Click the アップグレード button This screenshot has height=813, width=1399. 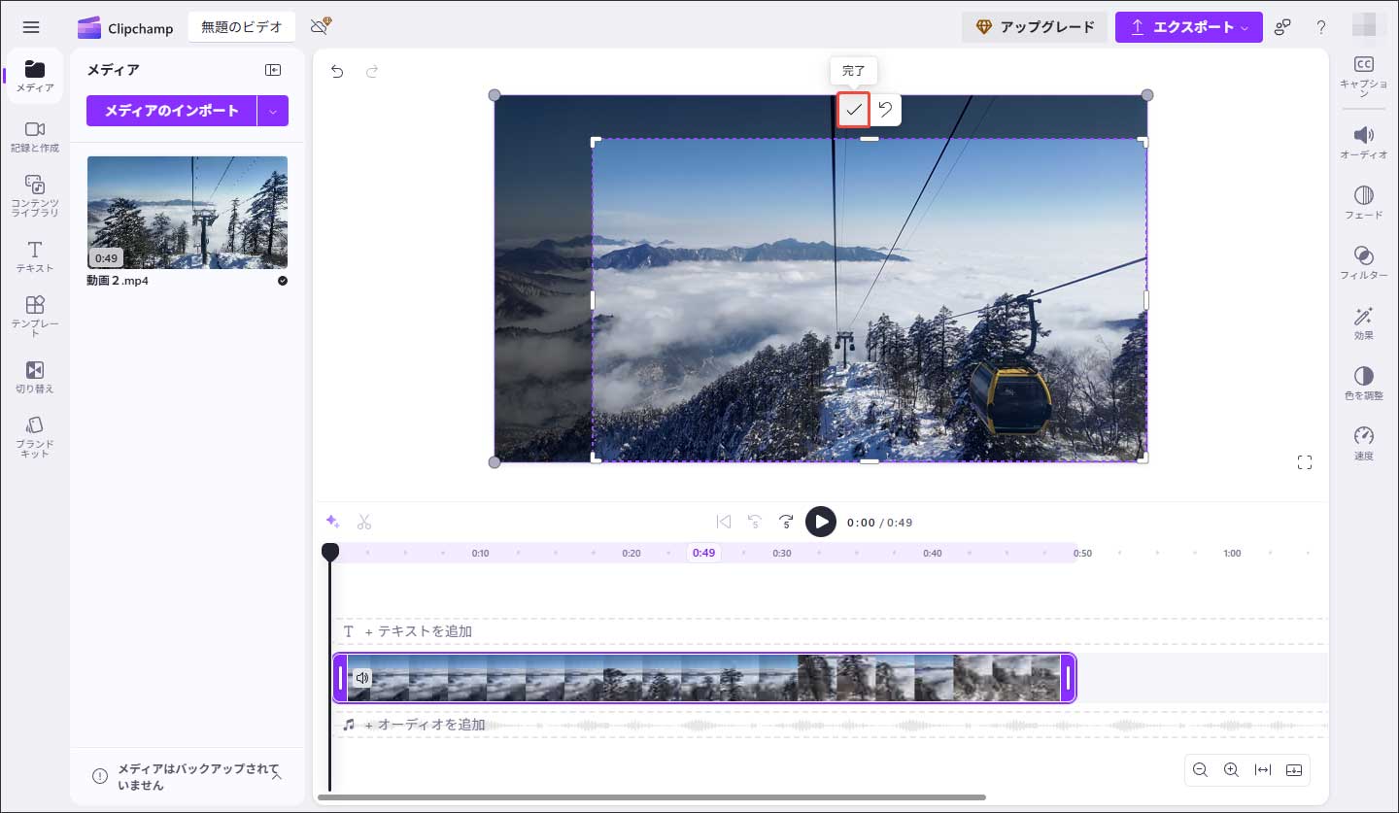point(1034,27)
